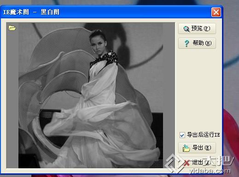Screen dimensions: 239x177
Task: Click the black-and-white preview picture
Action: pos(91,95)
